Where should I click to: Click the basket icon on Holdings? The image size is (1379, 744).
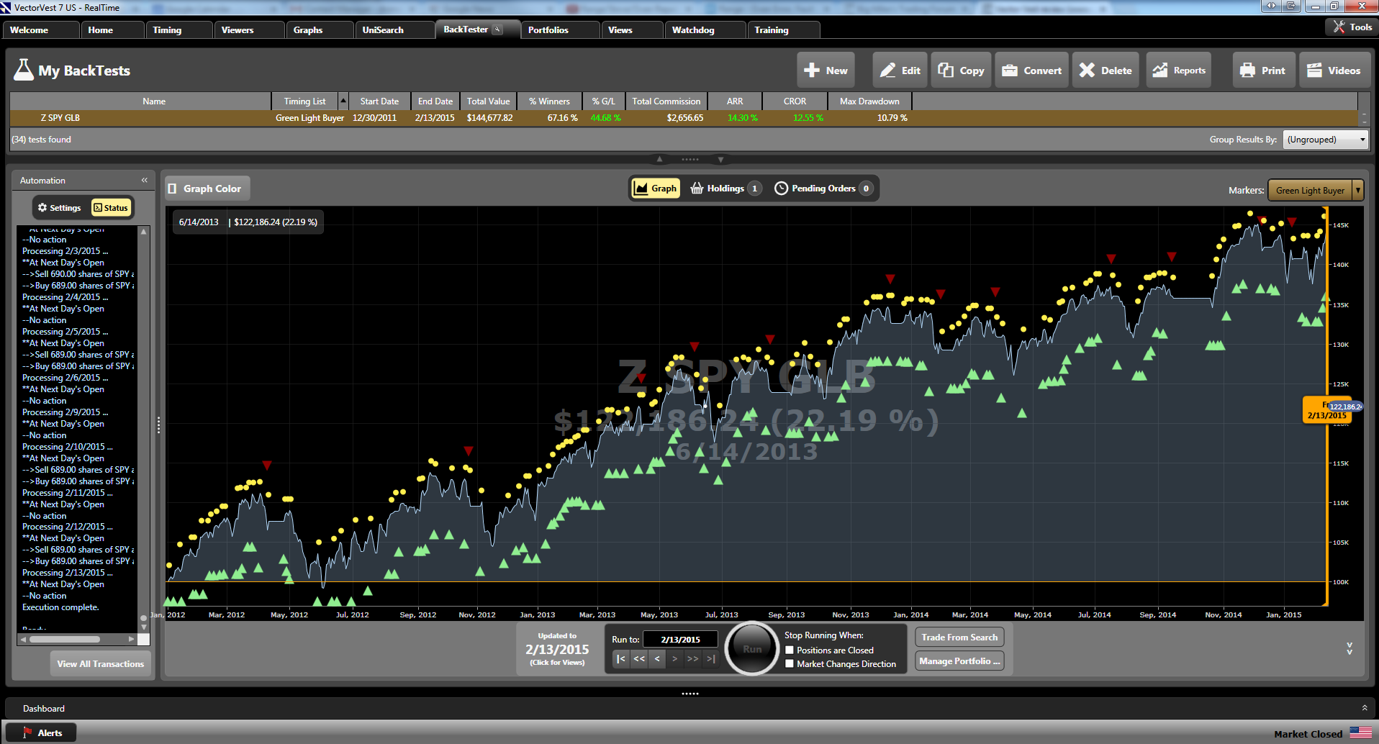click(x=697, y=188)
